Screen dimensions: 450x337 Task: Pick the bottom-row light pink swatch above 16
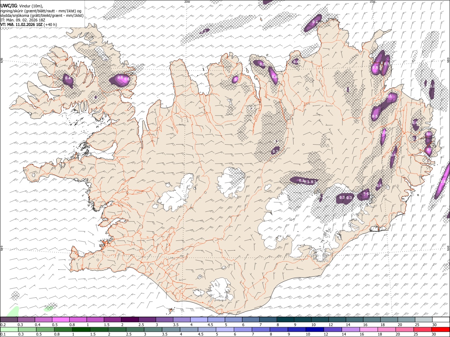pyautogui.click(x=368, y=329)
